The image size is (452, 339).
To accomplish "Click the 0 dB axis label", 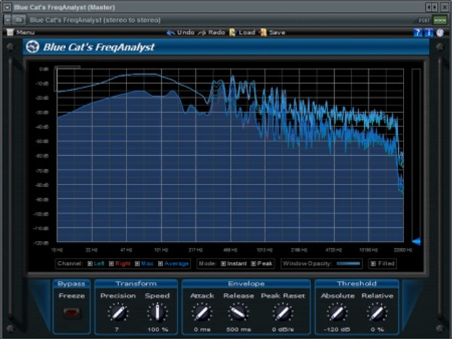I will (44, 69).
